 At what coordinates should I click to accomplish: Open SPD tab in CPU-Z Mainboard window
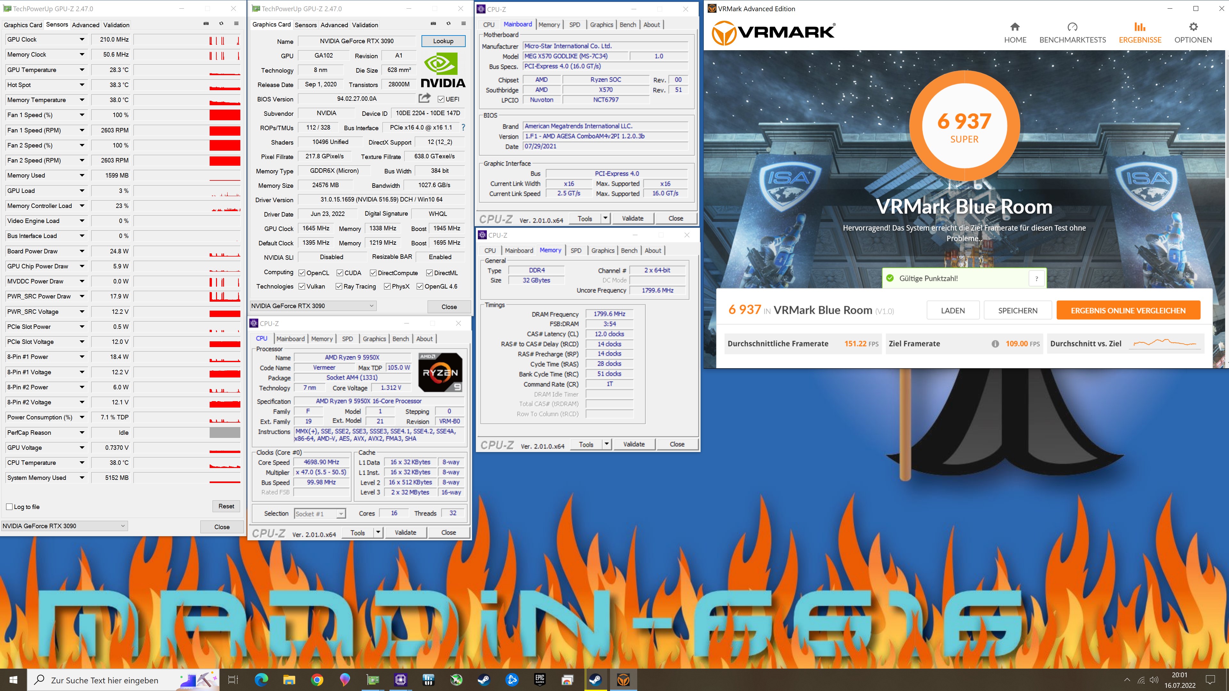[574, 25]
